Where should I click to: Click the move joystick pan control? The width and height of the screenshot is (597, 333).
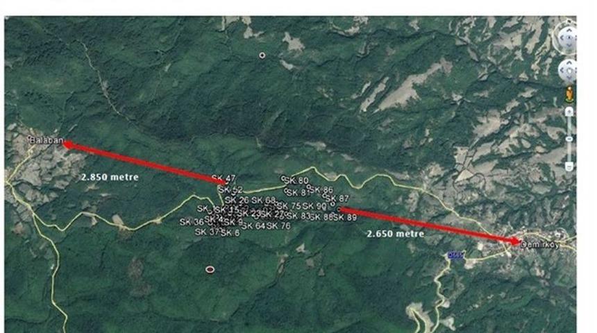coord(568,70)
